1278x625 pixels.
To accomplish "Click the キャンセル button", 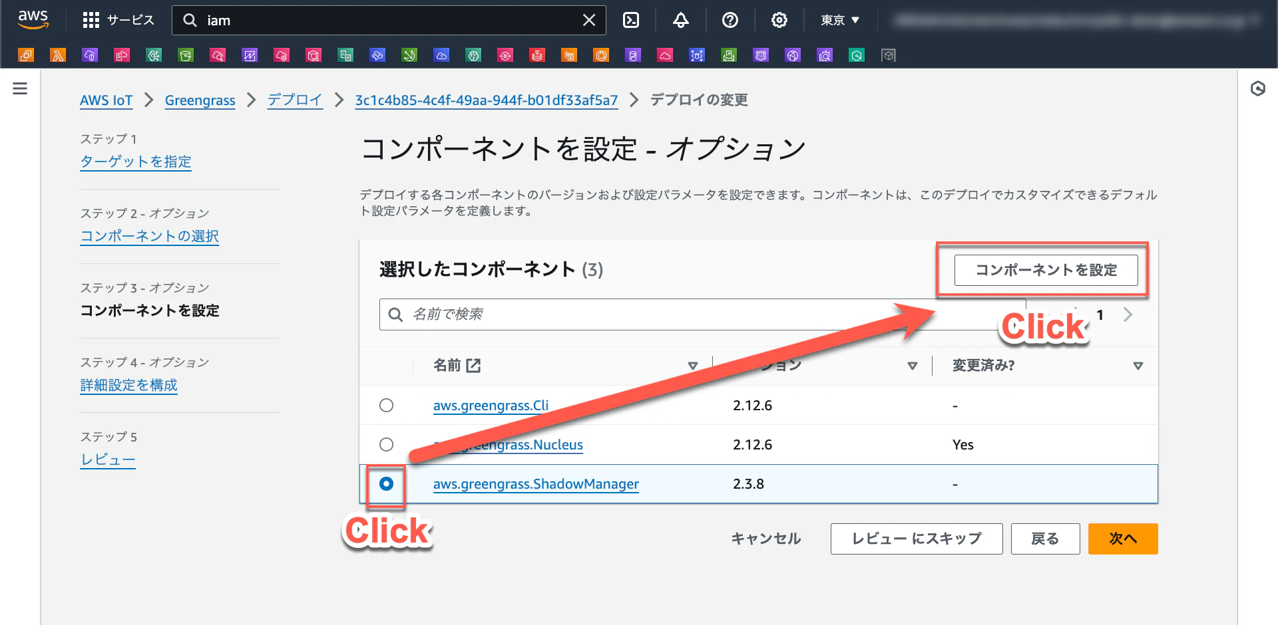I will [766, 539].
